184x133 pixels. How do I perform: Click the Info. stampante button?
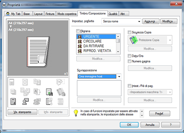[53, 112]
